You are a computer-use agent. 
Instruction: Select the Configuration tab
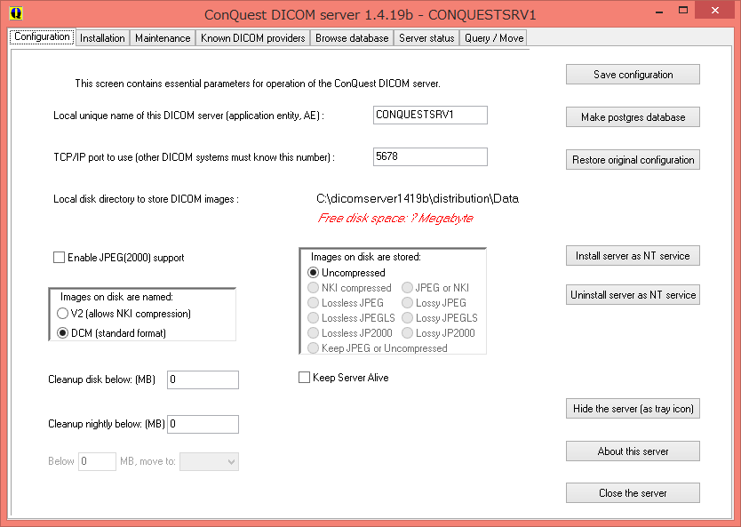[x=42, y=36]
